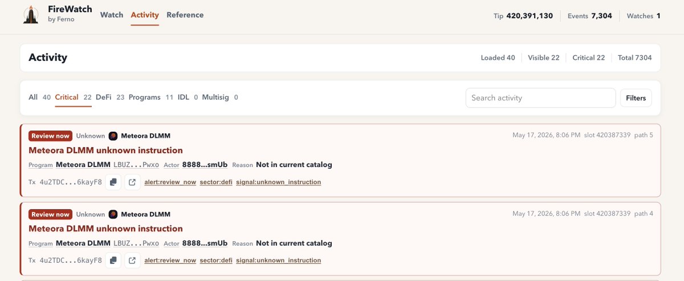Click the FireWatch rocket logo icon
The width and height of the screenshot is (684, 281).
[x=31, y=15]
